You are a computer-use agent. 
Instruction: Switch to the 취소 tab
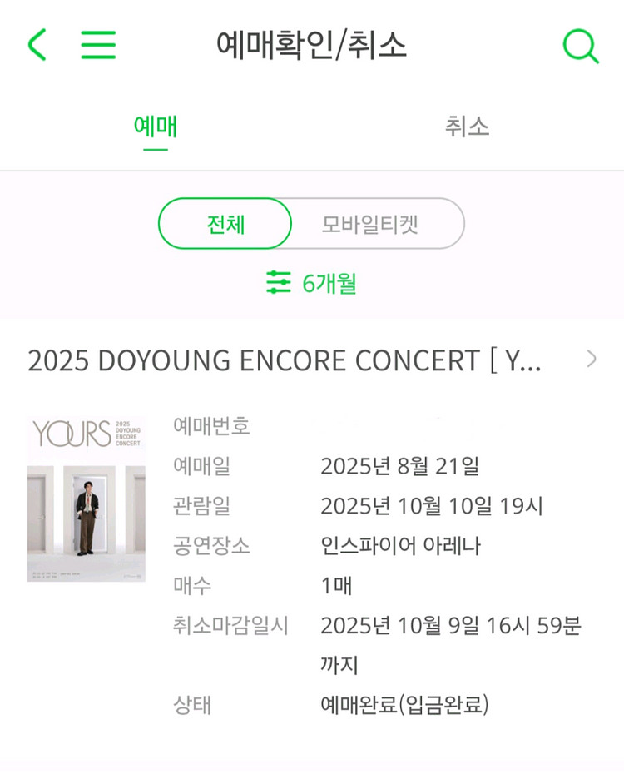(x=467, y=127)
